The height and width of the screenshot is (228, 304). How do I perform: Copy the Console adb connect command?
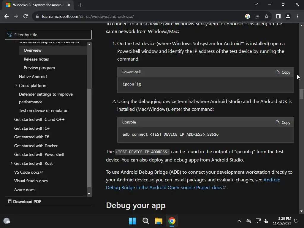point(283,122)
